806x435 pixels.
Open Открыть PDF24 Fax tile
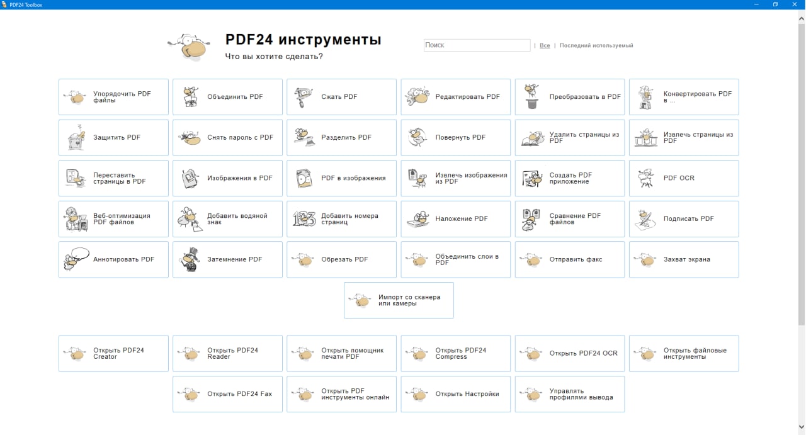coord(227,394)
